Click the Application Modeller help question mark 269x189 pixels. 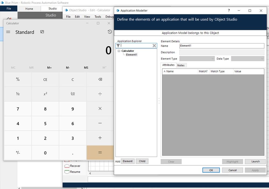(x=229, y=11)
